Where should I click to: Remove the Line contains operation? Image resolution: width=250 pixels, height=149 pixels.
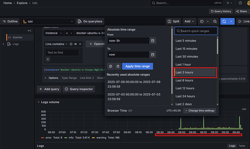point(80,44)
